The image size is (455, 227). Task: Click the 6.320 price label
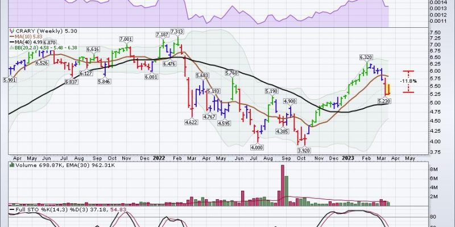tap(366, 58)
